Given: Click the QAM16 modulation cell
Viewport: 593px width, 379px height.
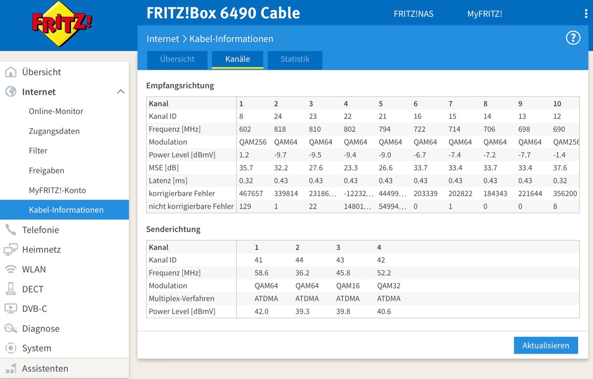Looking at the screenshot, I should (x=348, y=286).
